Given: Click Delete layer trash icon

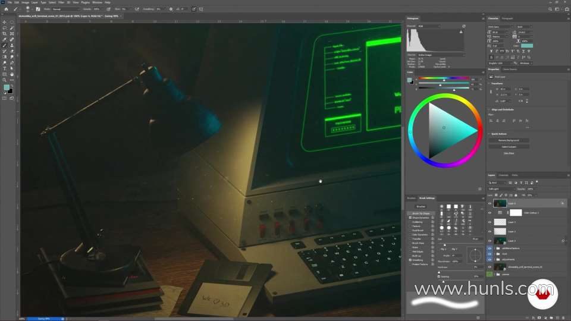Looking at the screenshot, I should pyautogui.click(x=563, y=317).
